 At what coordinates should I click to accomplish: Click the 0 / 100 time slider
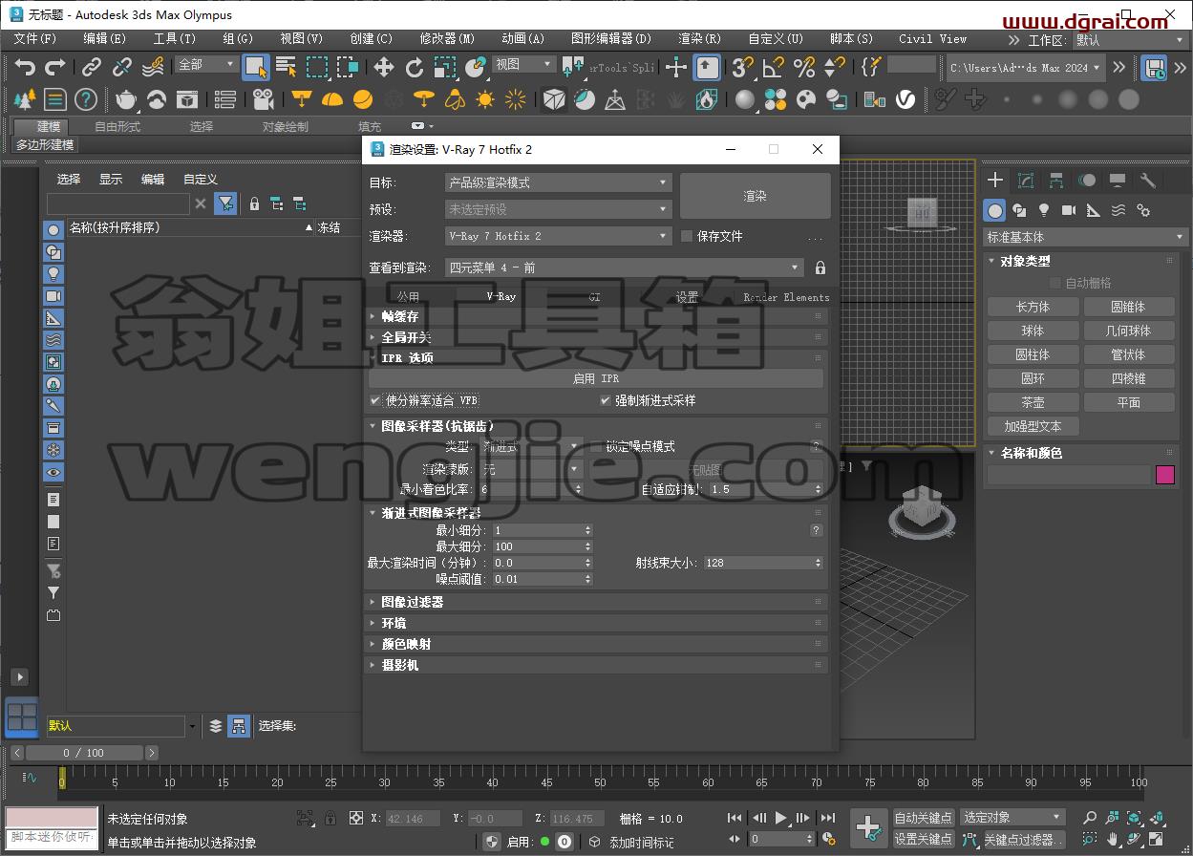coord(83,753)
